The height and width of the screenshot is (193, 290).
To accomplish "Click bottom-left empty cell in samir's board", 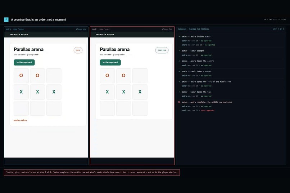I will [x=107, y=108].
